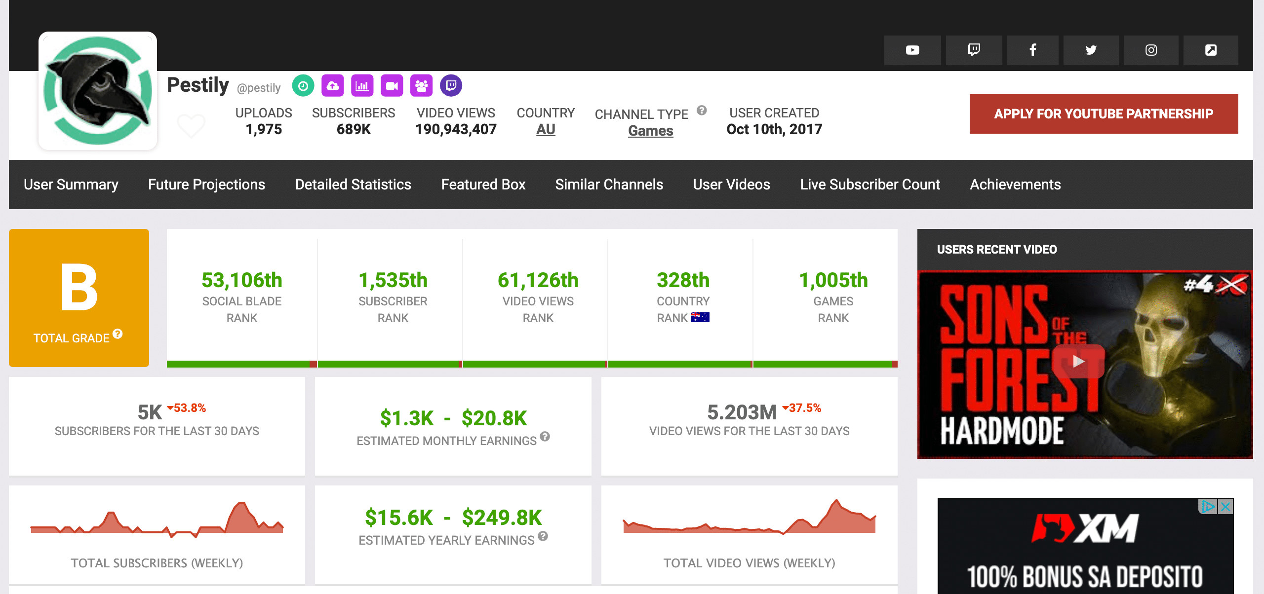Viewport: 1264px width, 594px height.
Task: Click the 1,005th Games Rank value
Action: (x=833, y=280)
